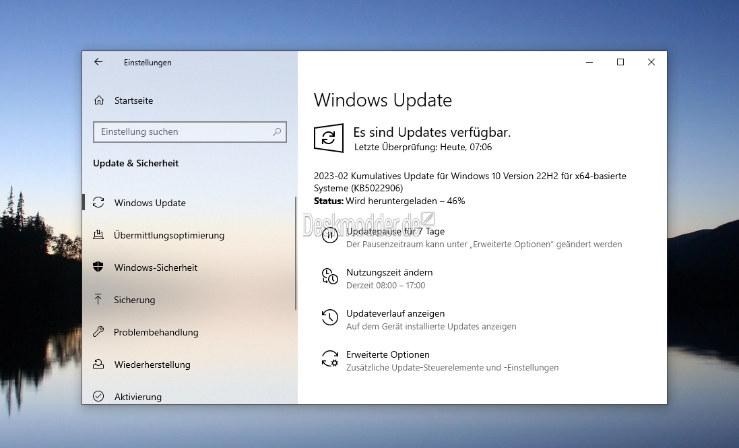The height and width of the screenshot is (448, 739).
Task: Click the status 'Wird heruntergeladen – 46%'
Action: click(406, 201)
